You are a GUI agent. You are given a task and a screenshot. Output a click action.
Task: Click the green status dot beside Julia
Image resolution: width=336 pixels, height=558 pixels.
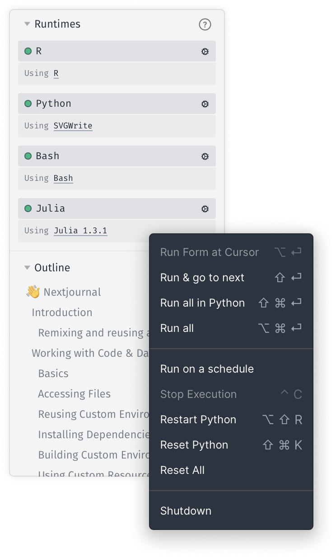[x=28, y=208]
